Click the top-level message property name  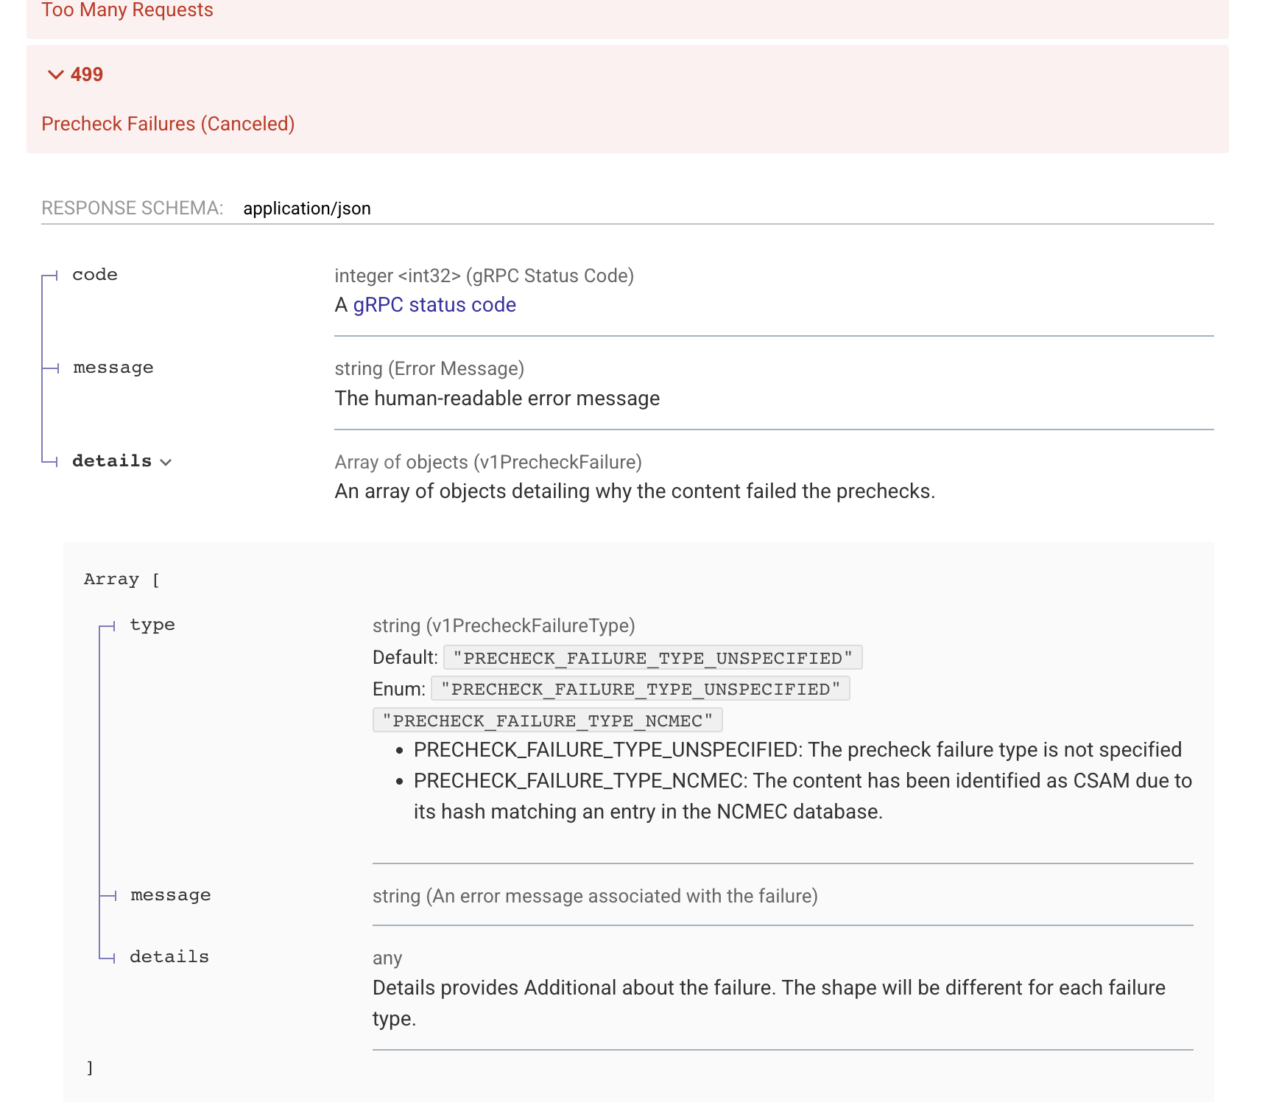point(113,368)
